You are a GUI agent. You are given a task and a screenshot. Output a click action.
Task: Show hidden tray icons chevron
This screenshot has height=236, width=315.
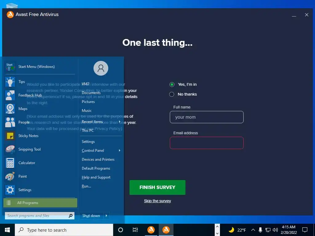coord(253,230)
